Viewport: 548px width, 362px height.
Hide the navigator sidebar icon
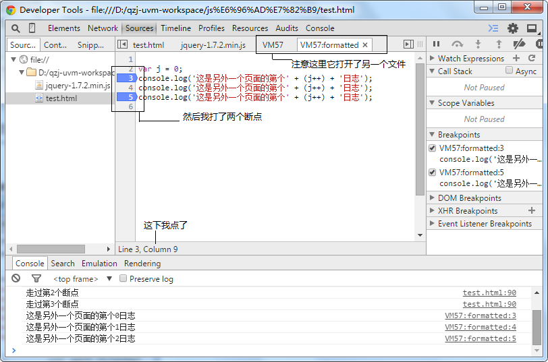122,44
